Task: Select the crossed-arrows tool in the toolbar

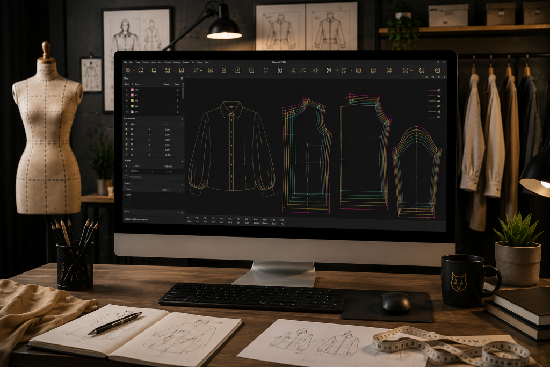Action: [343, 70]
